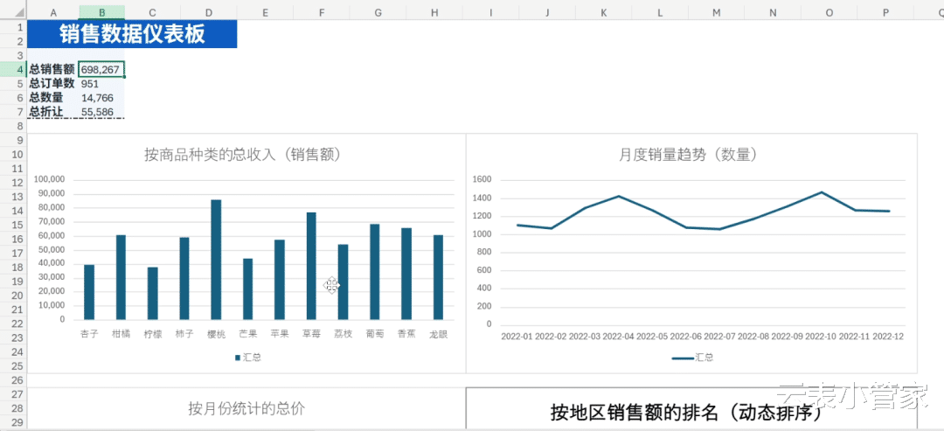Select the cell showing 698,267
This screenshot has width=944, height=431.
pyautogui.click(x=101, y=69)
